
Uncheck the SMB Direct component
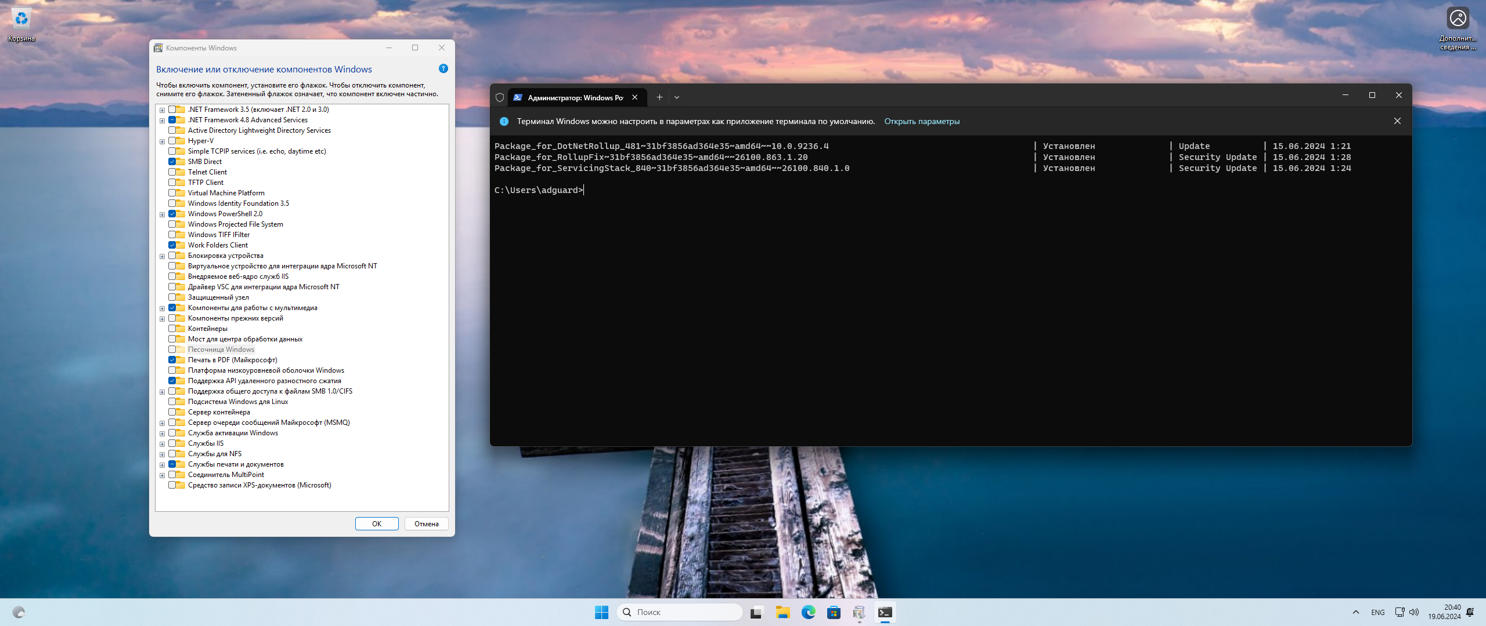coord(172,162)
